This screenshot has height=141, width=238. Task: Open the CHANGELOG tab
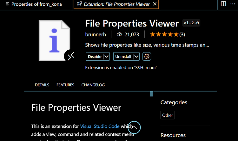pos(93,85)
